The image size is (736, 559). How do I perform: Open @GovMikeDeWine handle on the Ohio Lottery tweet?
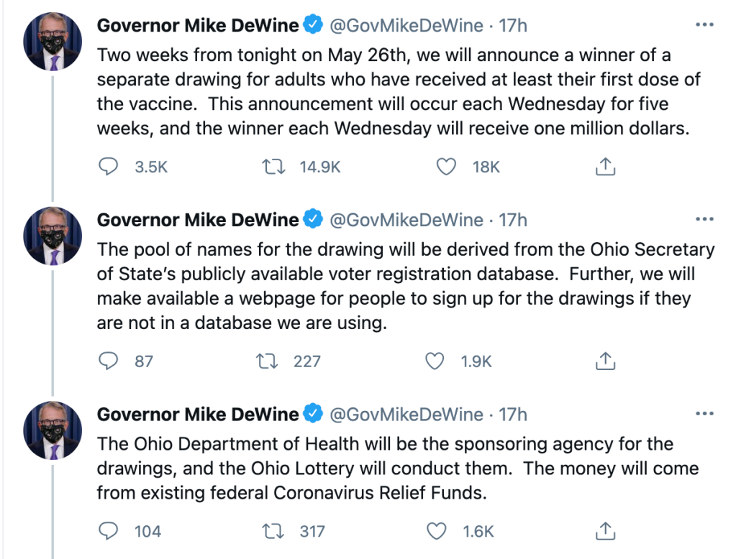406,415
